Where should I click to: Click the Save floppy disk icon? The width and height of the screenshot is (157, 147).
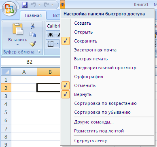click(25, 5)
